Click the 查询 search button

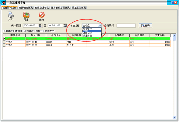(145, 26)
